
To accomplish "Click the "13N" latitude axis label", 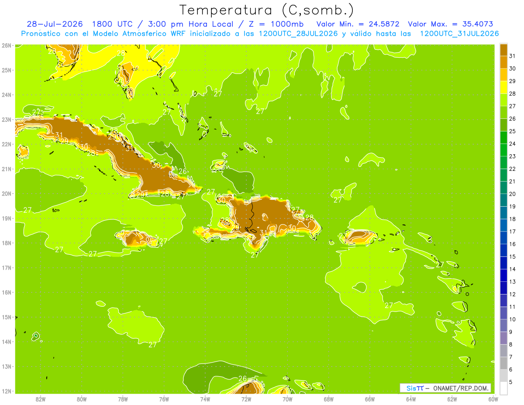I will 6,367.
